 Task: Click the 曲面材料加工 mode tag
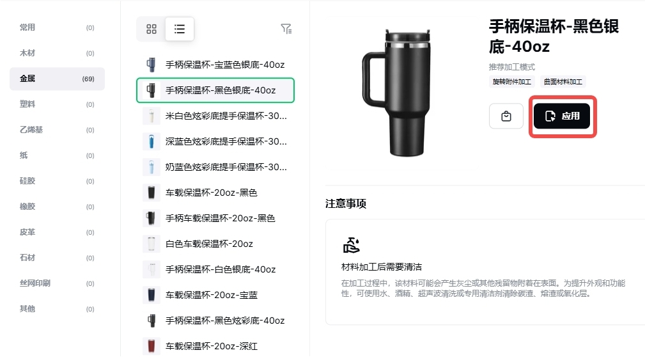click(x=563, y=81)
